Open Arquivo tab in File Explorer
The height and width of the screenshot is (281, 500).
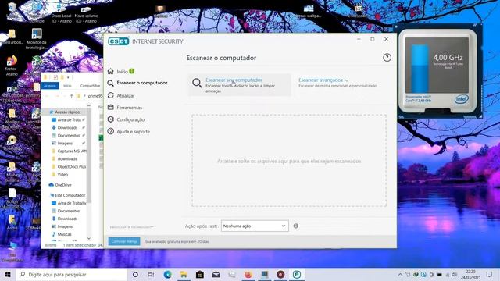[50, 86]
